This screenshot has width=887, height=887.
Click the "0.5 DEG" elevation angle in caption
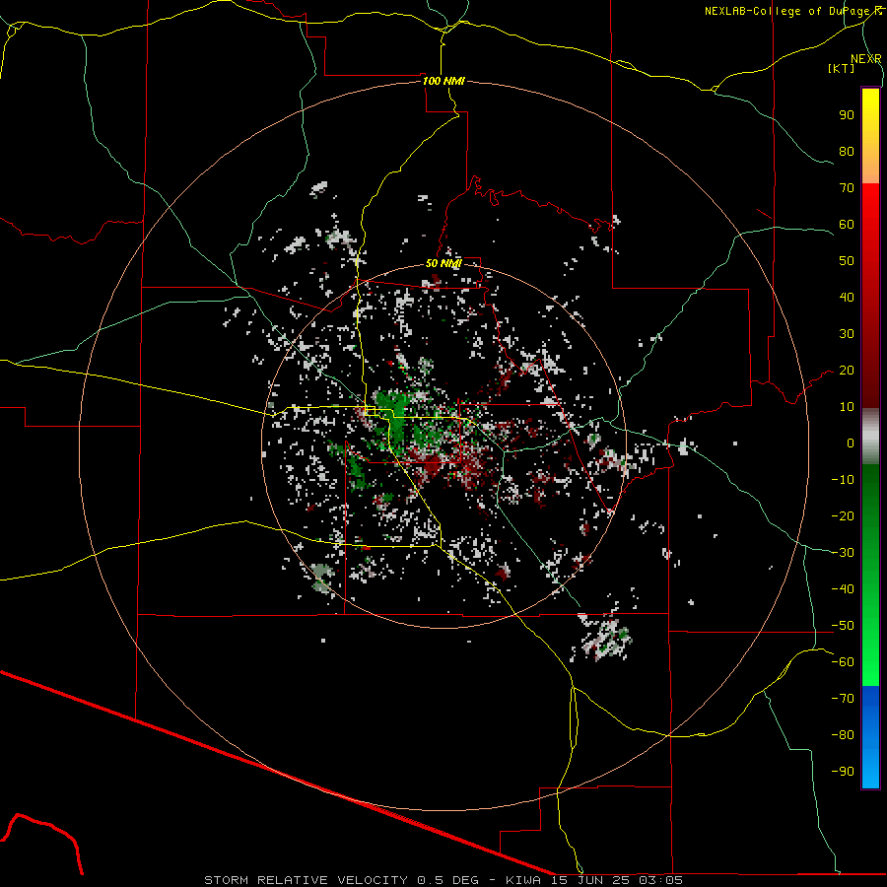click(x=447, y=880)
